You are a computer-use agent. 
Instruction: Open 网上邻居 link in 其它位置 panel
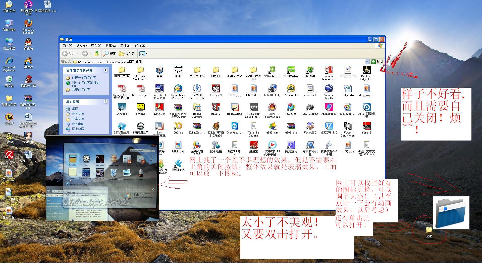(x=78, y=129)
